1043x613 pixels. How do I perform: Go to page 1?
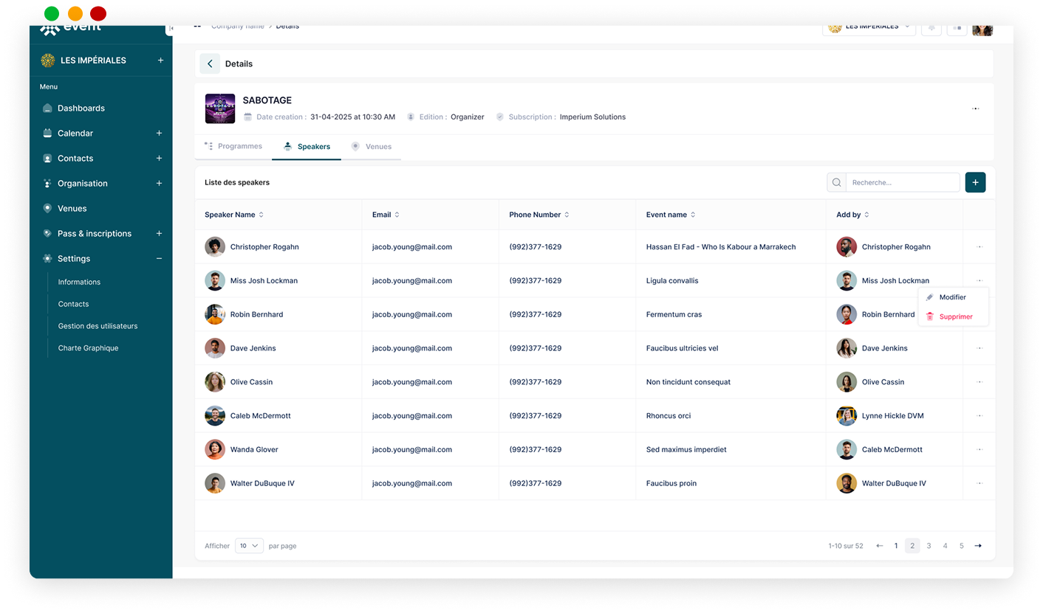click(896, 547)
